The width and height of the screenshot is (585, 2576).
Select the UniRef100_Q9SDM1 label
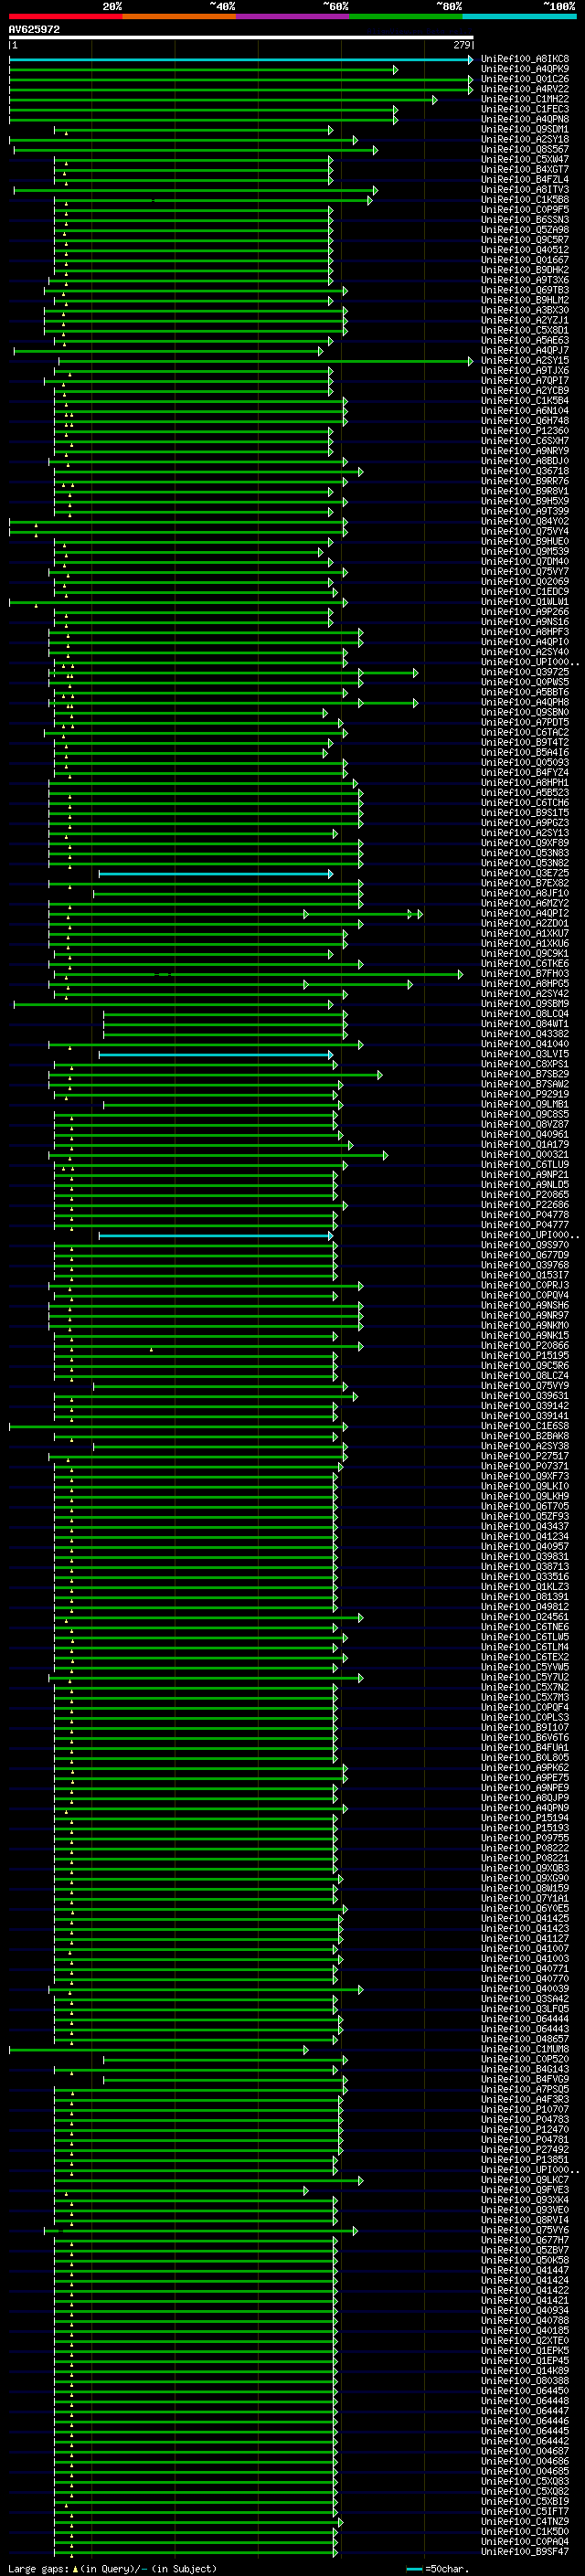click(x=525, y=130)
